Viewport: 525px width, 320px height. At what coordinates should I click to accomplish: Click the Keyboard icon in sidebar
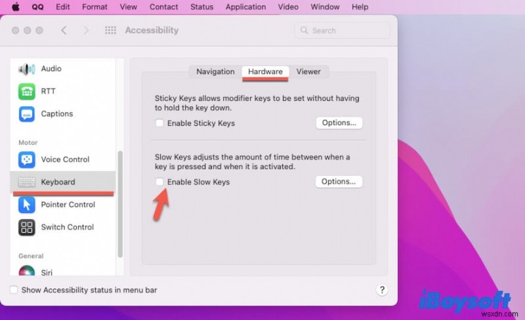click(27, 182)
